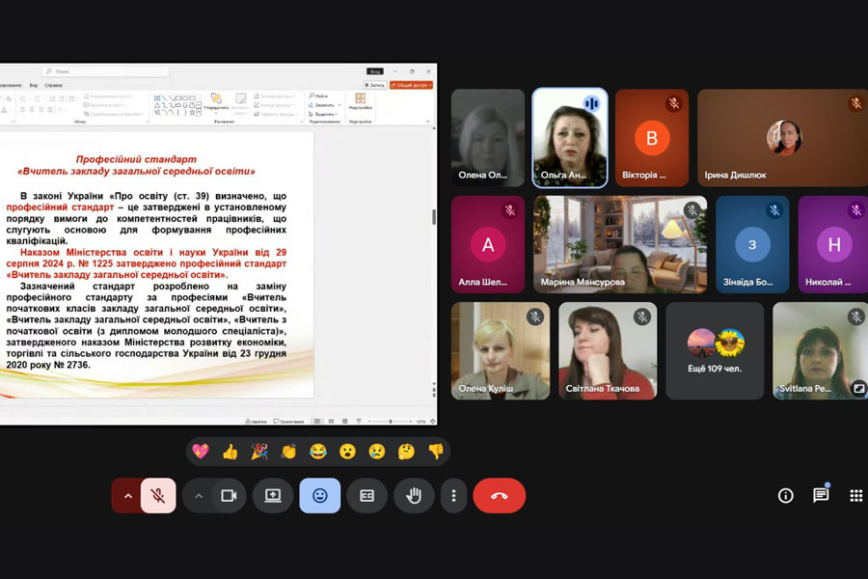Open the 'Заменить' replace dropdown

pyautogui.click(x=325, y=105)
